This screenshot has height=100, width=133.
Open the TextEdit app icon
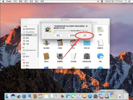point(73,56)
